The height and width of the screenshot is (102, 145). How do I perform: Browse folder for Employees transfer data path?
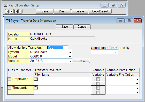click(36, 79)
